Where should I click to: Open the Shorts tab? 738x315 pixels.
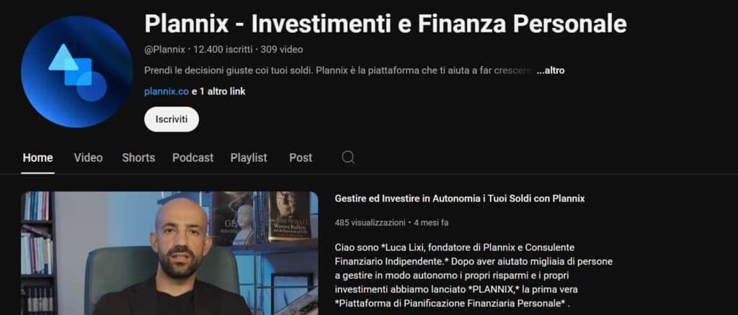point(138,157)
